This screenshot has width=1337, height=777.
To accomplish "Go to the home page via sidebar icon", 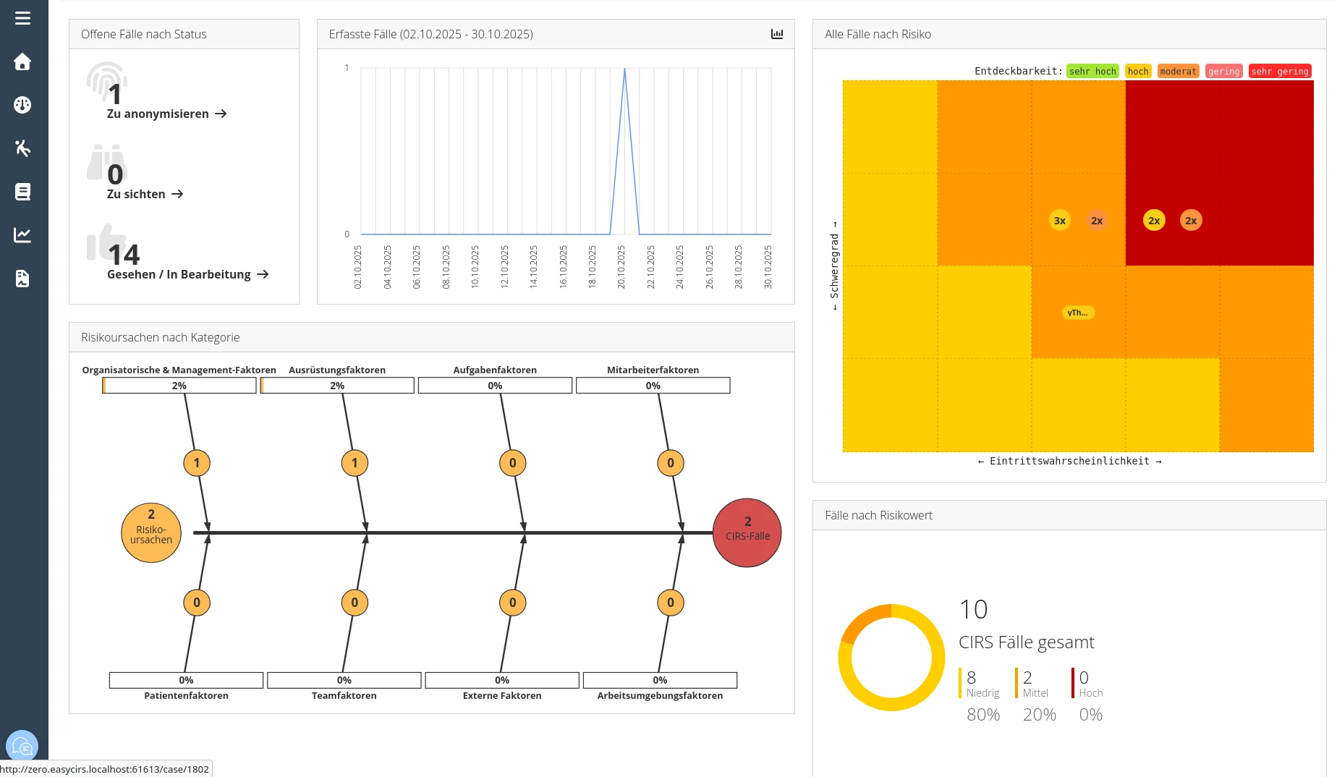I will (x=23, y=61).
